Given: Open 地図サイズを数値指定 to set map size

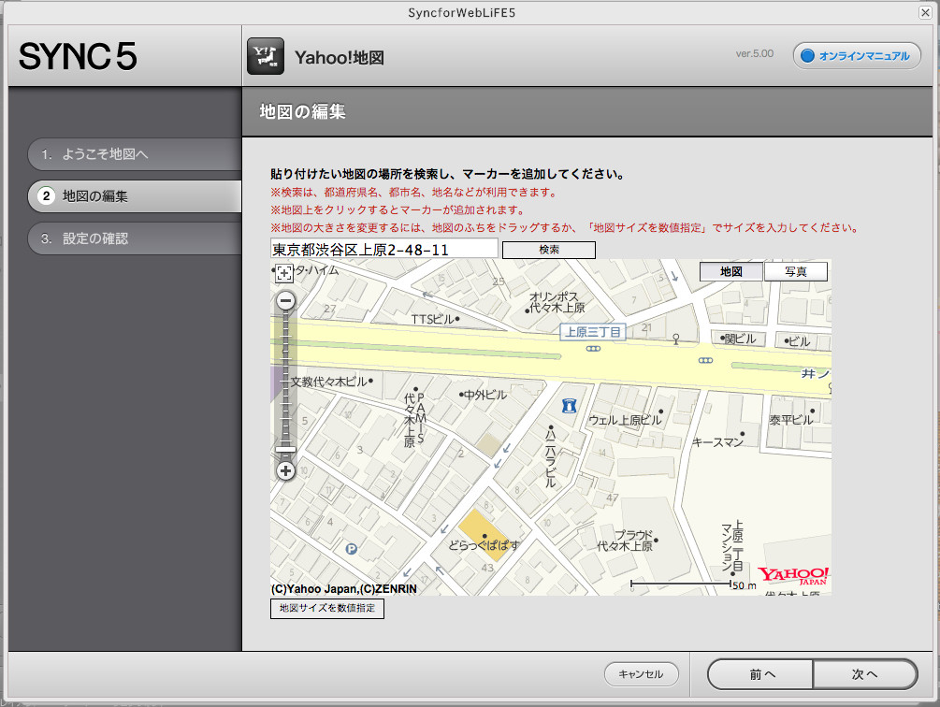Looking at the screenshot, I should 327,608.
